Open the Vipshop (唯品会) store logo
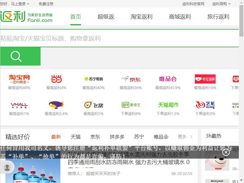 tap(168, 79)
